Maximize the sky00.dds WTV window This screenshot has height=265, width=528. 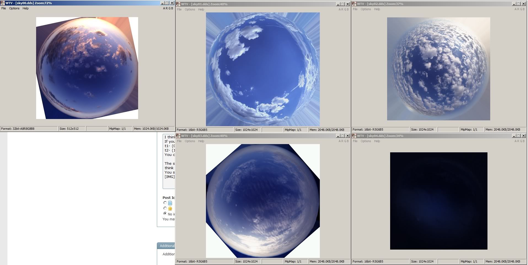click(167, 3)
